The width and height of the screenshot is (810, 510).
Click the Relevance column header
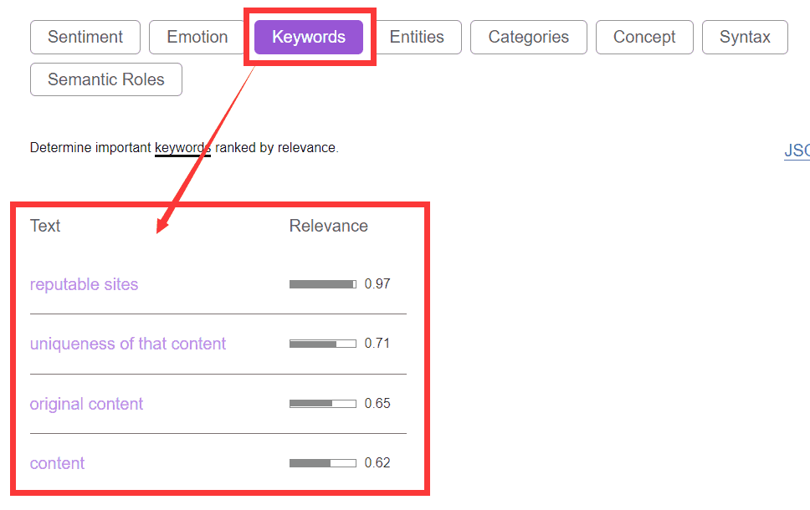(x=328, y=226)
